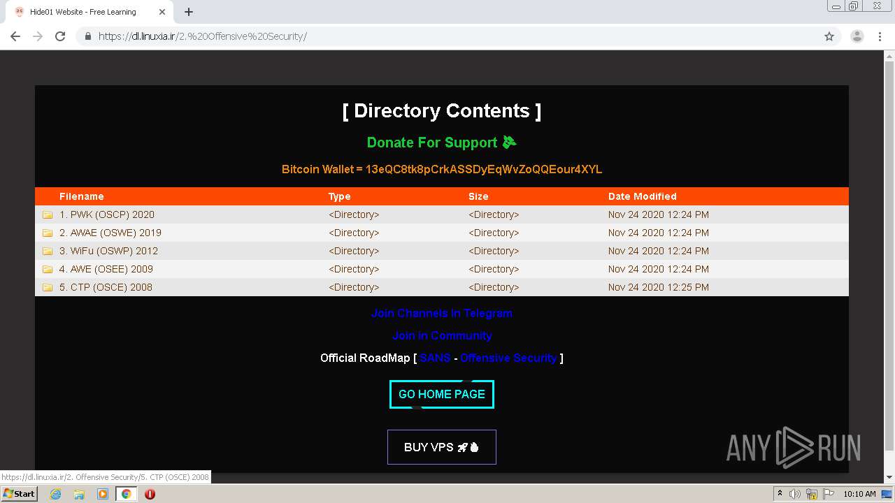Click the Donate For Support heading
The height and width of the screenshot is (503, 895).
click(442, 143)
